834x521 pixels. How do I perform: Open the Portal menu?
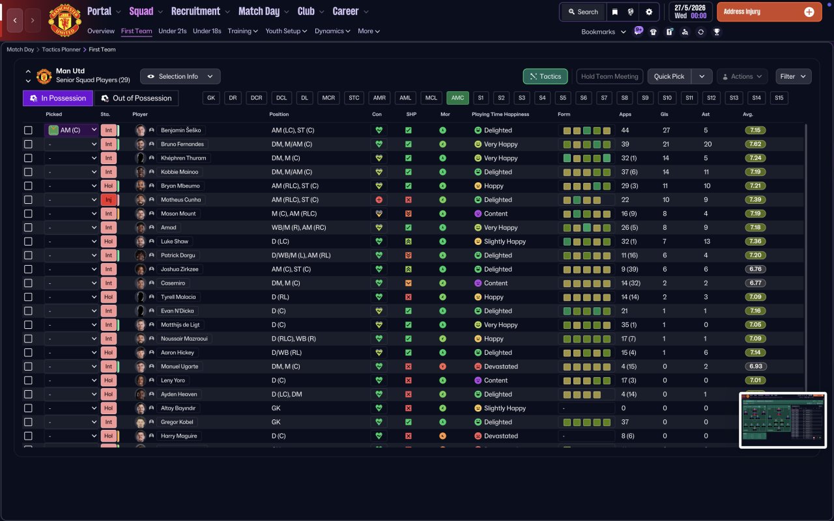(104, 11)
